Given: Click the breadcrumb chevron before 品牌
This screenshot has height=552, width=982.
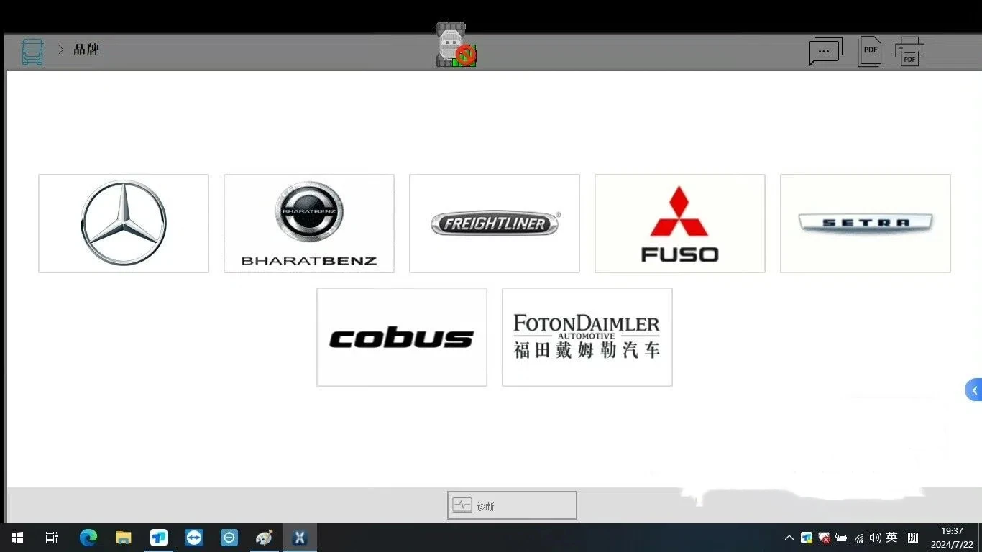Looking at the screenshot, I should (61, 50).
